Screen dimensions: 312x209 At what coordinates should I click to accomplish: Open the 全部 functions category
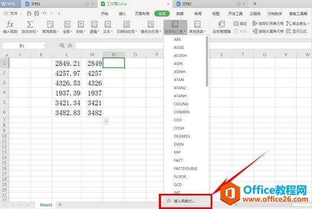pos(67,27)
